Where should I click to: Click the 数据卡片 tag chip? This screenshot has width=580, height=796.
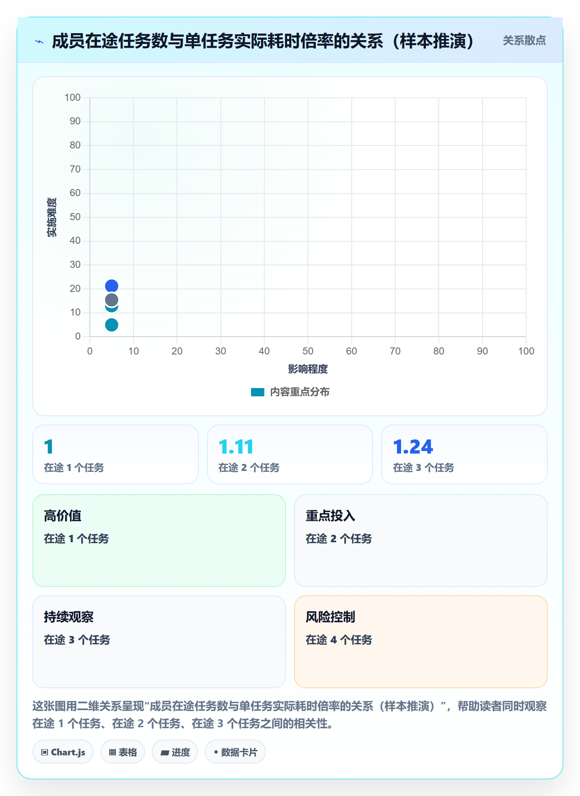point(235,752)
